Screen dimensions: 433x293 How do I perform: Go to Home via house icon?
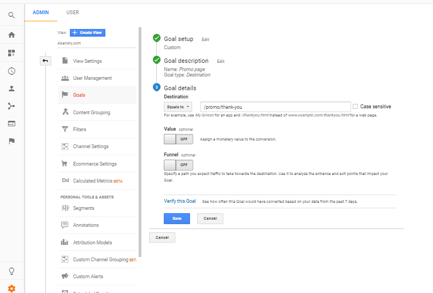coord(11,35)
